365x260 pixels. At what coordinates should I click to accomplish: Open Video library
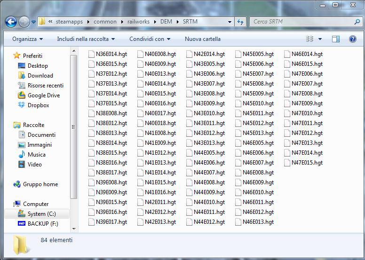[30, 165]
